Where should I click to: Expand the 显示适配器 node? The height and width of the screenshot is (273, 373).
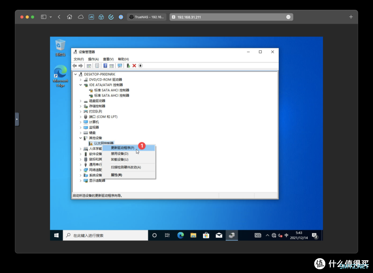pos(80,181)
